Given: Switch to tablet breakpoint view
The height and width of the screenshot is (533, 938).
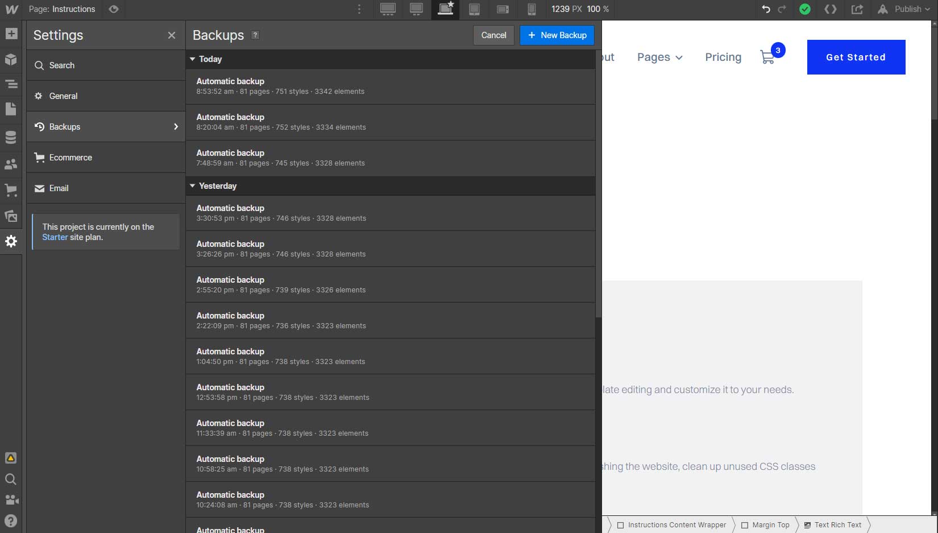Looking at the screenshot, I should pos(474,9).
